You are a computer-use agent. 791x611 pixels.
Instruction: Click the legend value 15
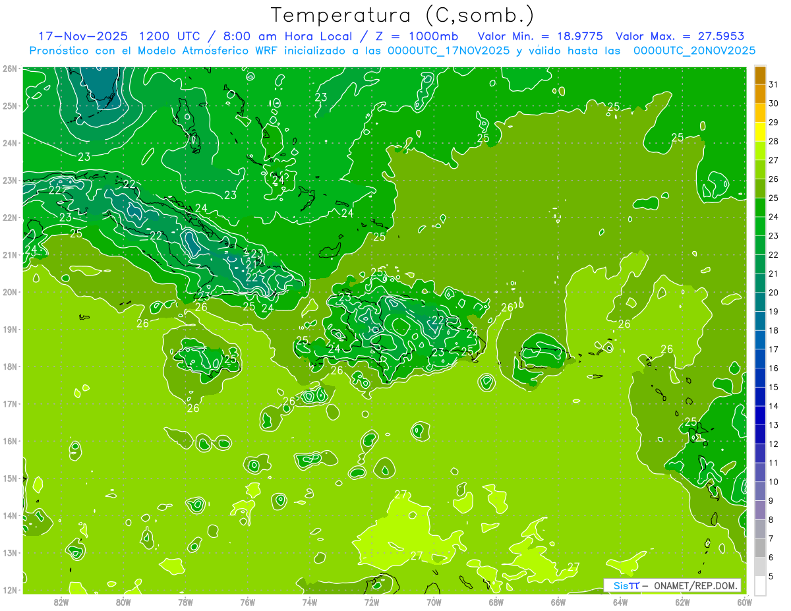(774, 388)
